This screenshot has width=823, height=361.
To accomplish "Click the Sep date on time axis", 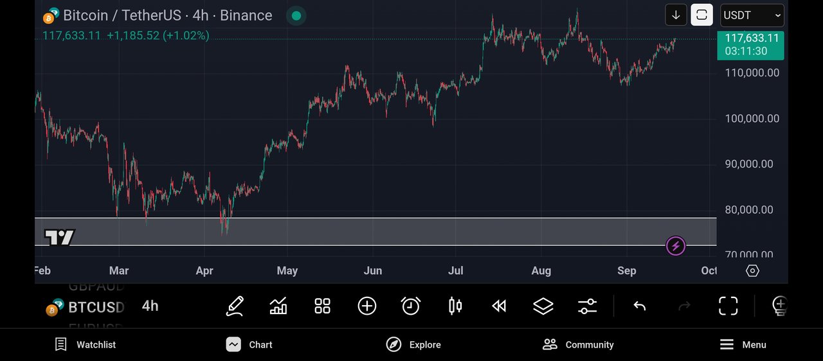I will tap(627, 270).
